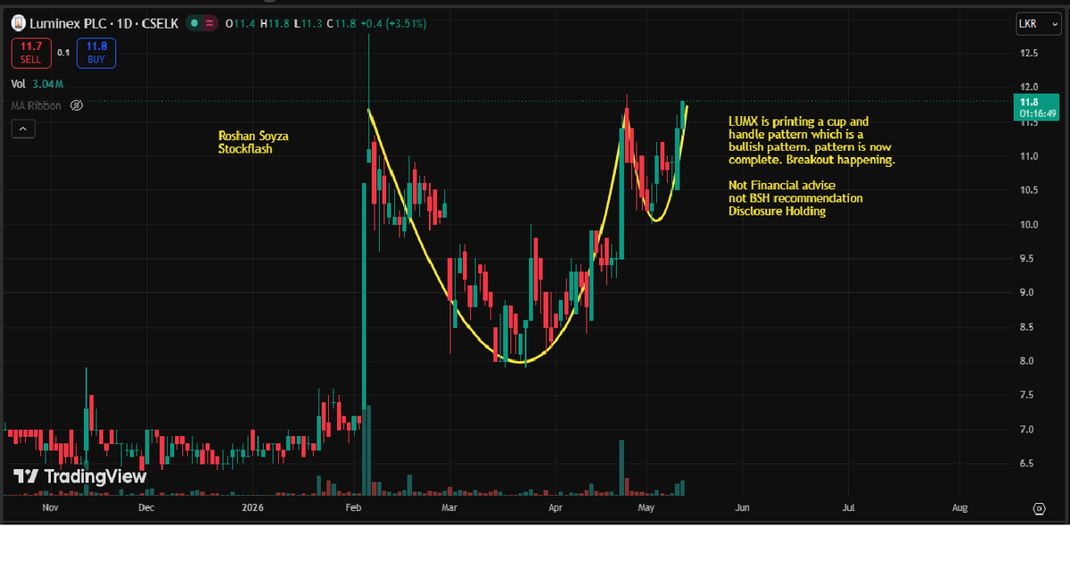The image size is (1070, 586).
Task: Click the O11.4 open value
Action: click(239, 23)
